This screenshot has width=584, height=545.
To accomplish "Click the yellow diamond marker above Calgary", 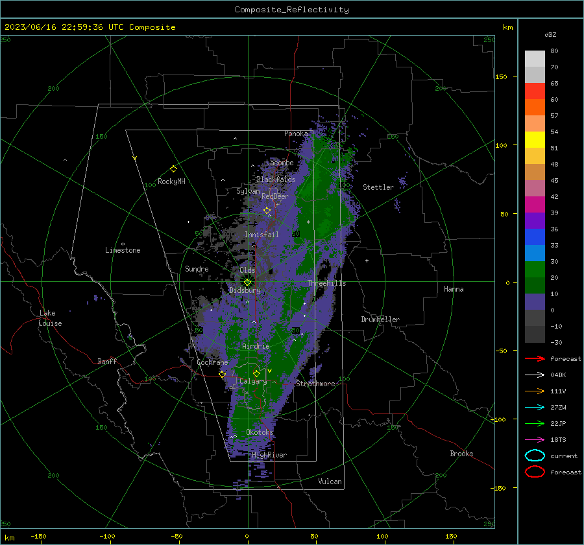I will [256, 373].
